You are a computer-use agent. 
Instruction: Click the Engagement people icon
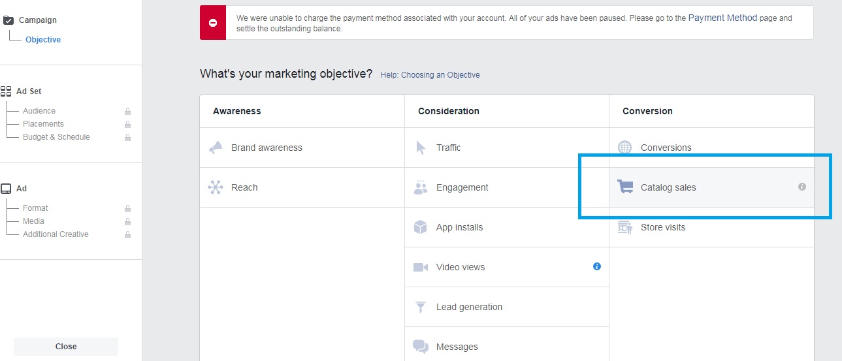click(421, 187)
